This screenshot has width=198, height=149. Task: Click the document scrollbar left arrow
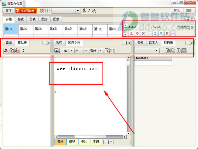56,137
